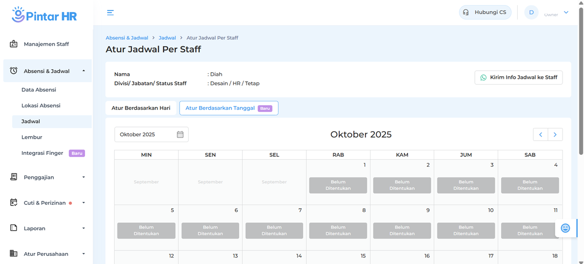The width and height of the screenshot is (584, 264).
Task: Go to previous month arrow
Action: (541, 134)
